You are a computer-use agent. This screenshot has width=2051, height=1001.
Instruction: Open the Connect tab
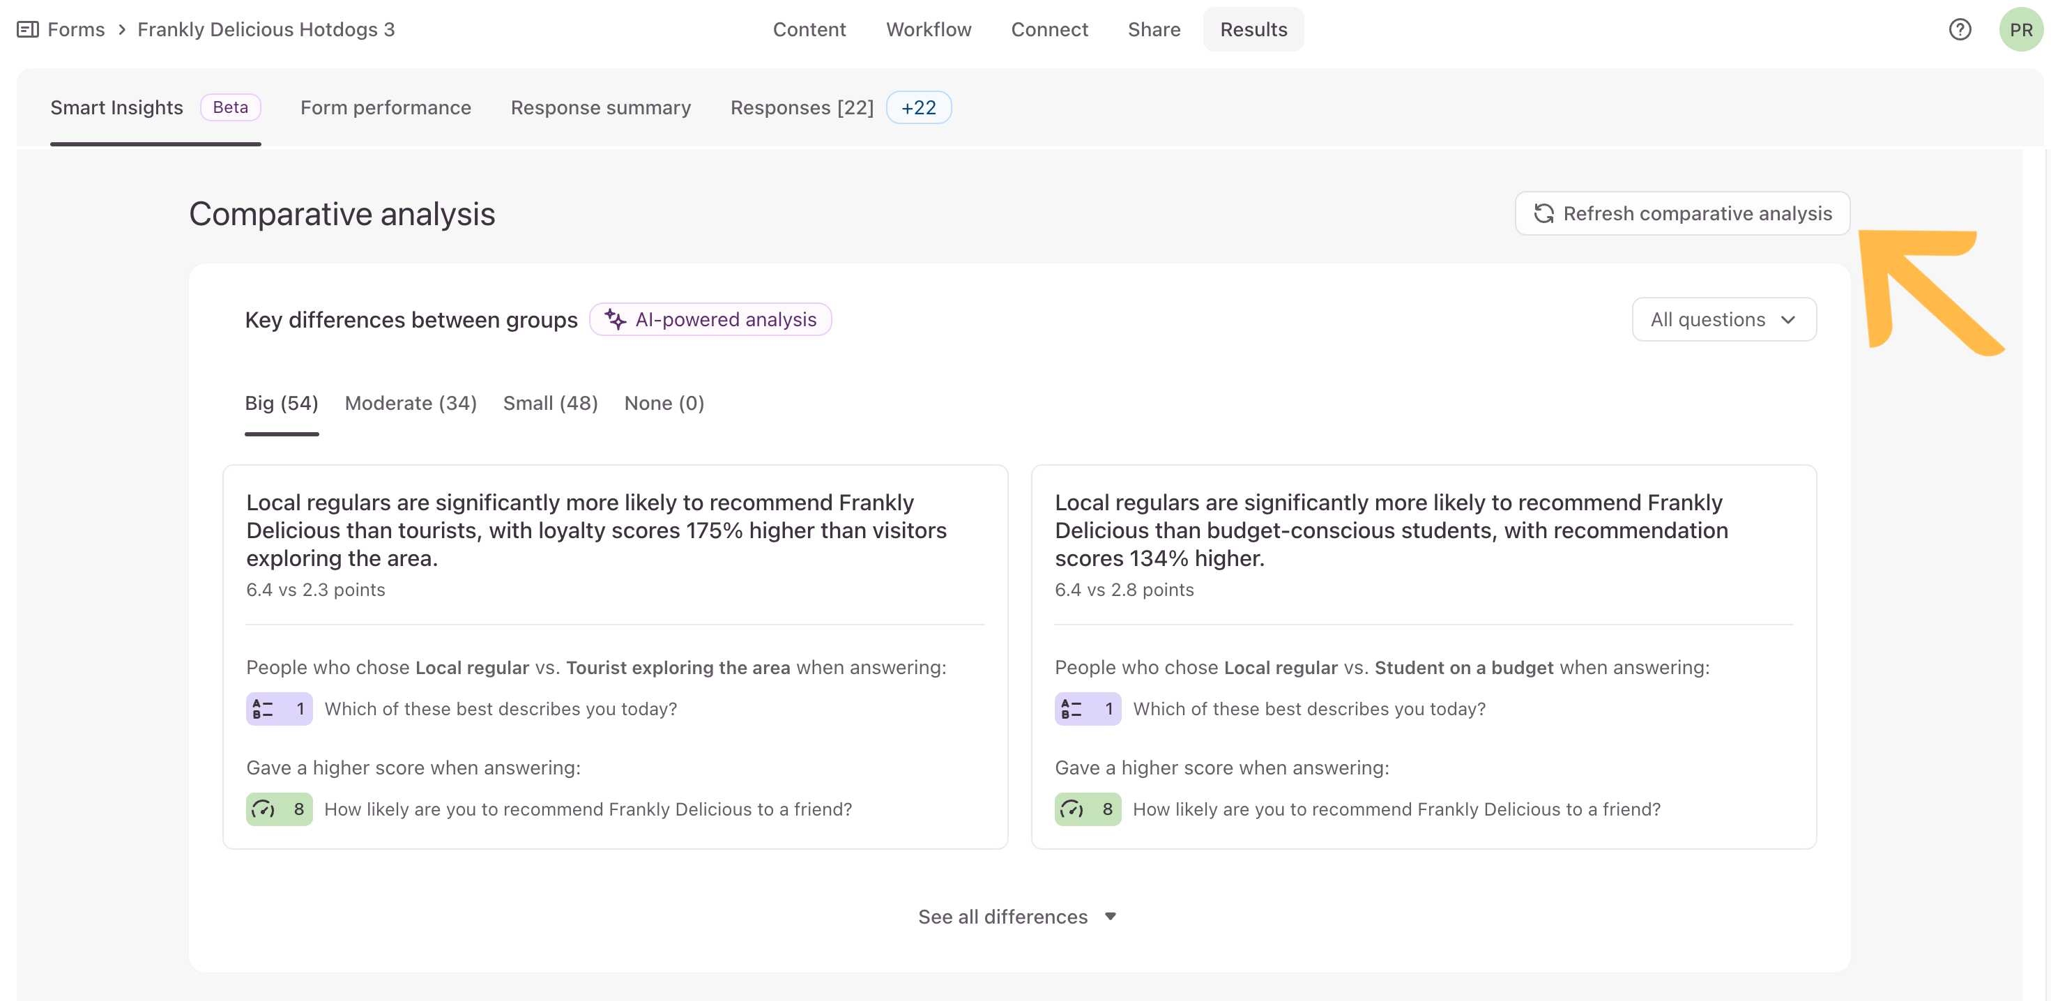pyautogui.click(x=1049, y=29)
